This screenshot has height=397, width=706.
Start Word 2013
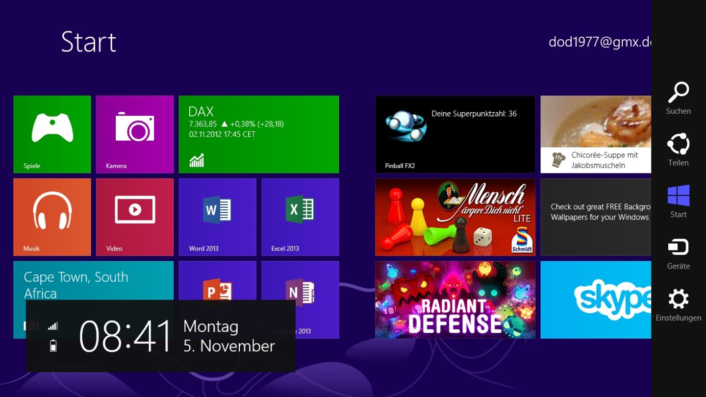pos(218,217)
